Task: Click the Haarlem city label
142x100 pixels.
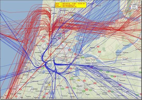Action: pos(45,49)
